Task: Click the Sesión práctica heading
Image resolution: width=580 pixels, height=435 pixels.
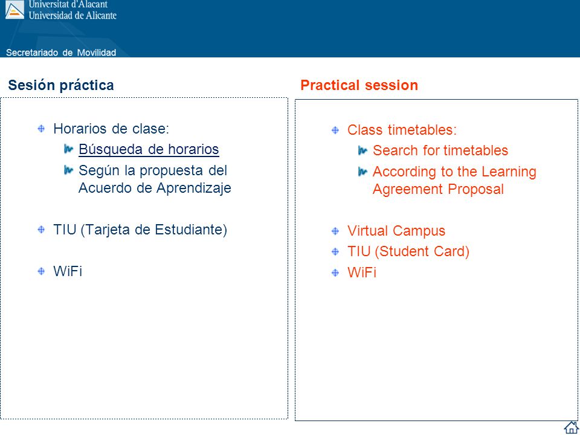Action: click(x=61, y=85)
